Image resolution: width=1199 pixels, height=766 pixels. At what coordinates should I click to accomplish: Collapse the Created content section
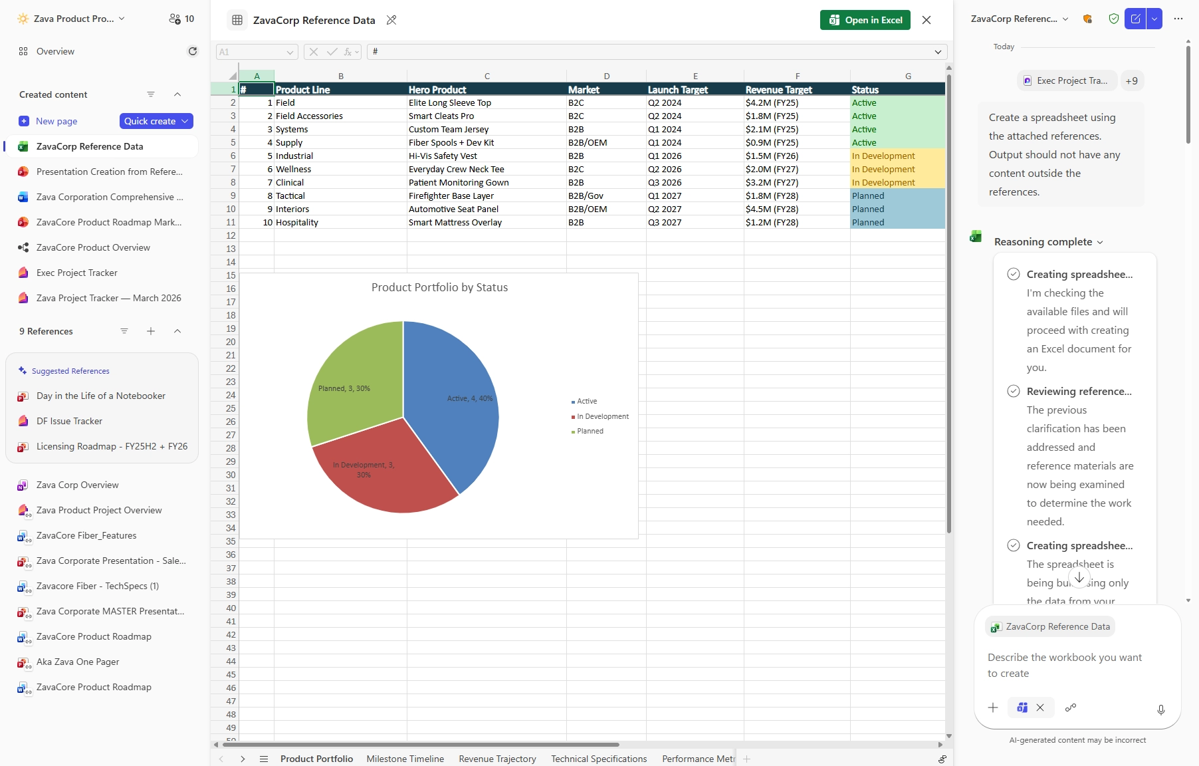(177, 94)
